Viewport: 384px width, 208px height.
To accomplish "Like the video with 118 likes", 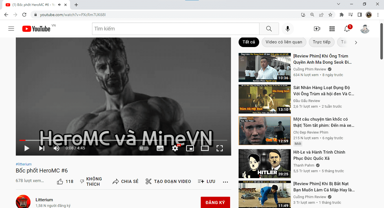I will point(65,182).
